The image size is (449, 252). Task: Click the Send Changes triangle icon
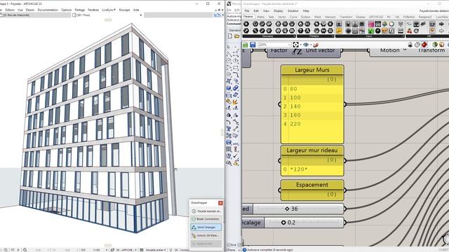tap(194, 227)
